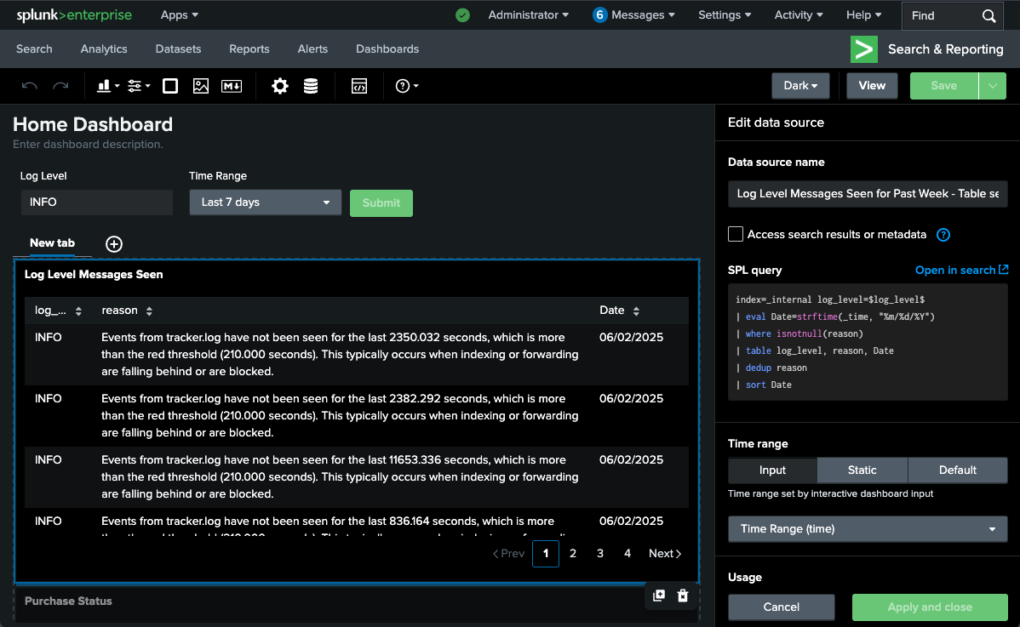Add an image to the dashboard
1020x627 pixels.
click(x=201, y=86)
